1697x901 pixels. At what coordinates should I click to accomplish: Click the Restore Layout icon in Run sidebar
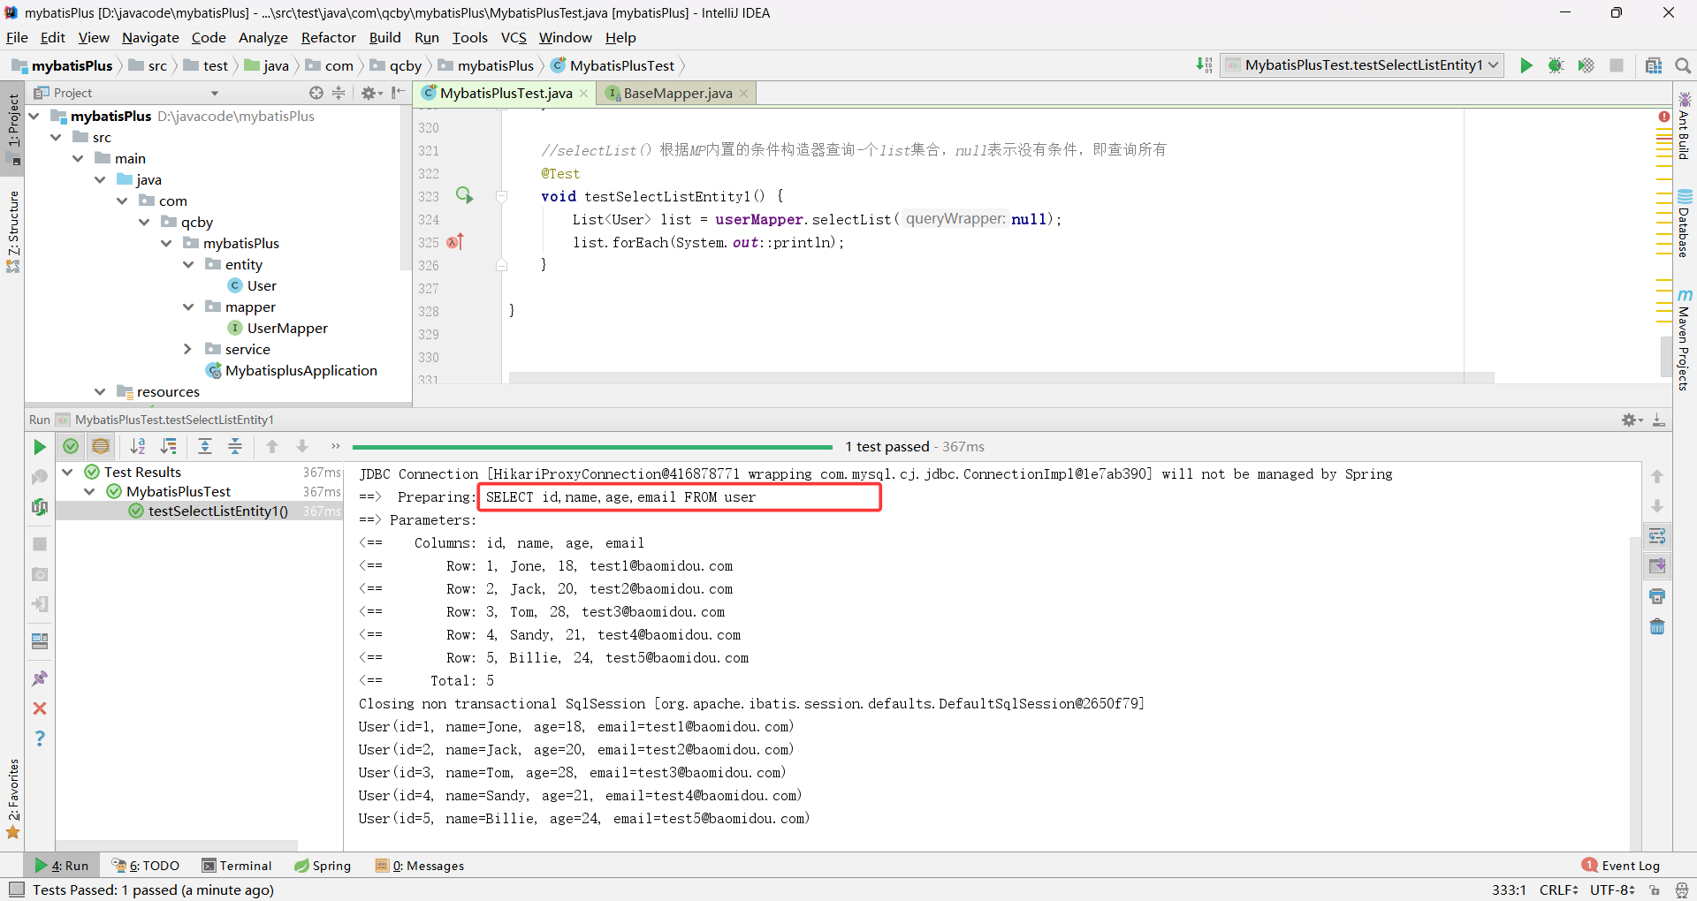tap(40, 641)
